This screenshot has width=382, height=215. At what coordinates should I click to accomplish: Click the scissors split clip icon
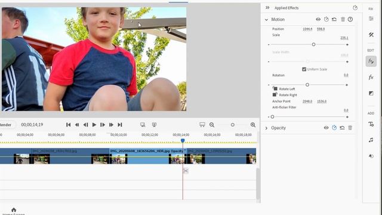[x=186, y=171]
